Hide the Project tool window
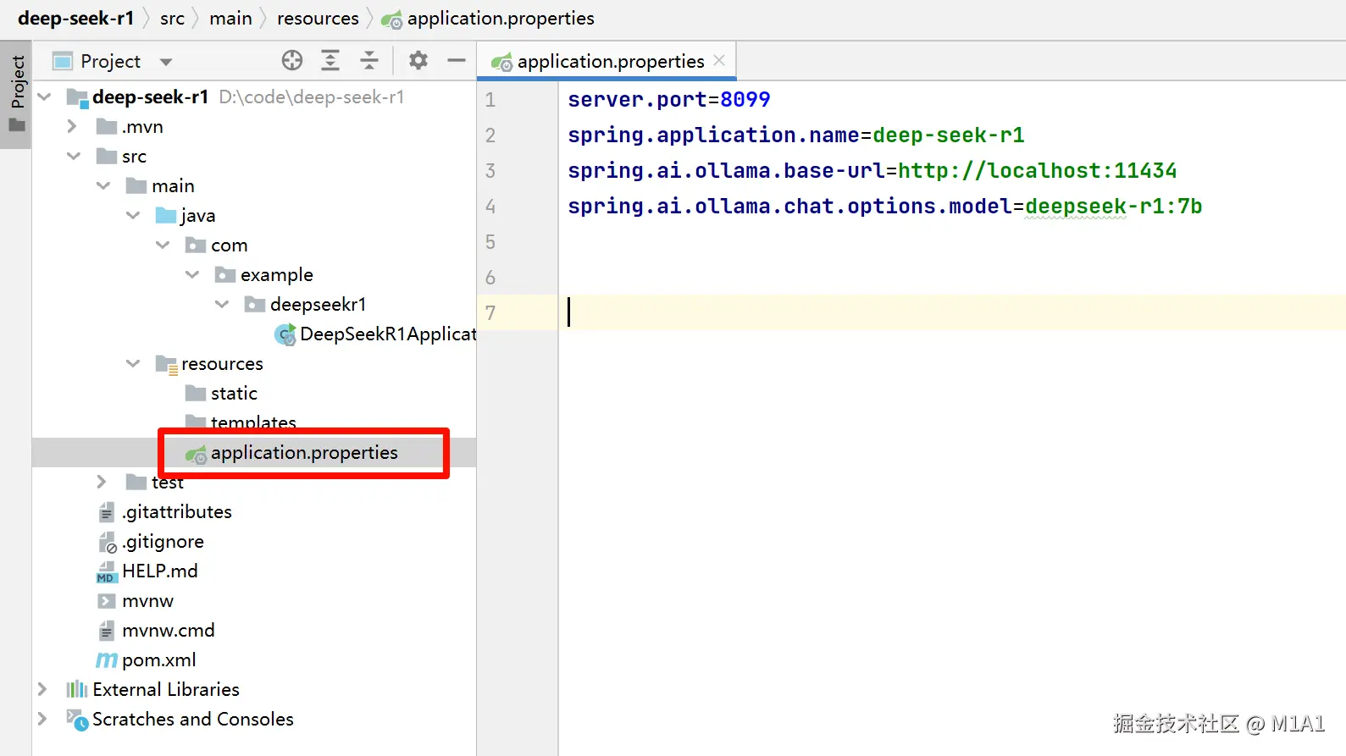 (x=457, y=60)
